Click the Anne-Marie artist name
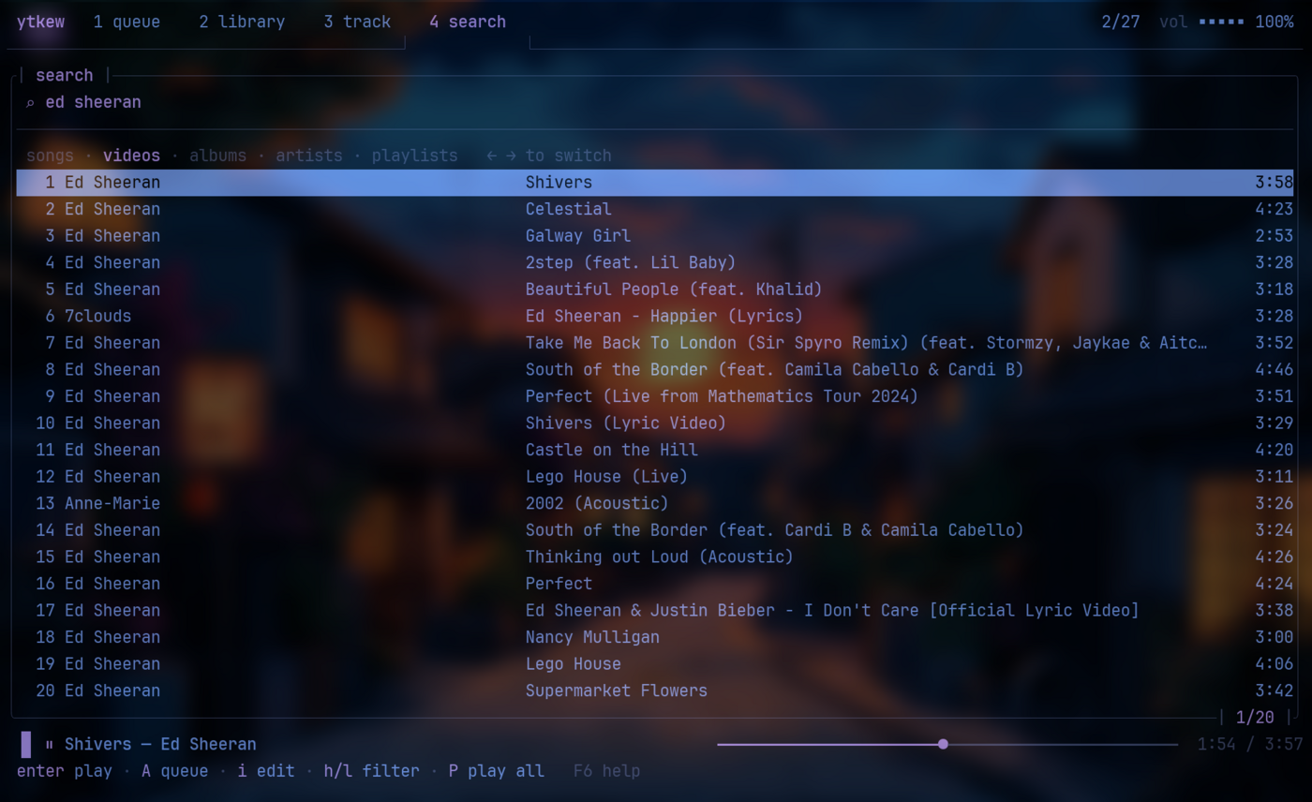Viewport: 1312px width, 802px height. coord(112,503)
